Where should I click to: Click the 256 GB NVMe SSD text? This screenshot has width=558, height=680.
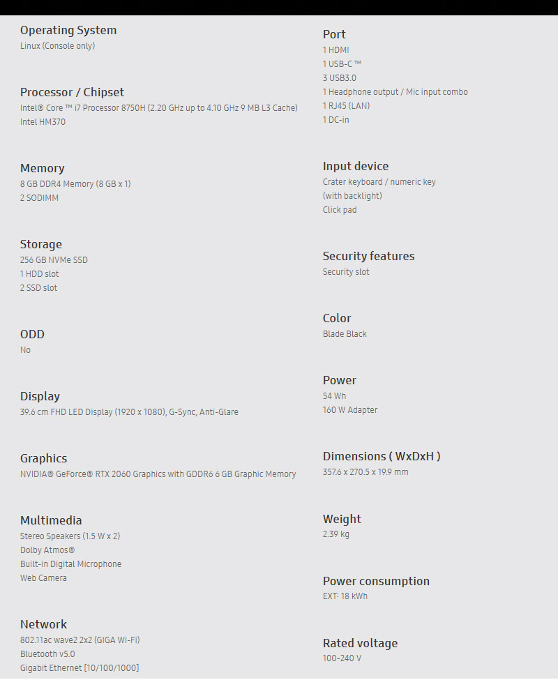(54, 260)
